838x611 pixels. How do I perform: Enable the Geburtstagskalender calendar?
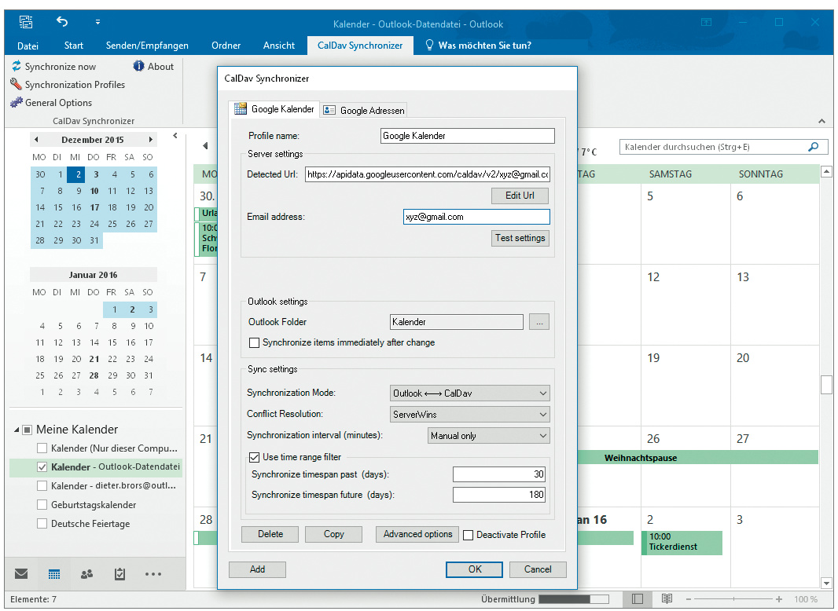pos(42,505)
